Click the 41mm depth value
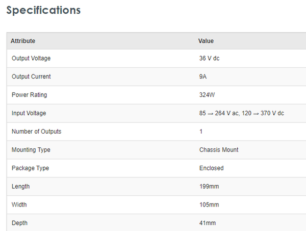 (208, 223)
